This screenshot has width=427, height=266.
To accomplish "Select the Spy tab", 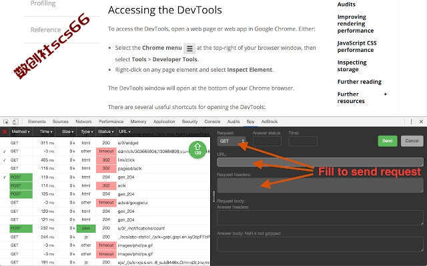I will tap(251, 122).
